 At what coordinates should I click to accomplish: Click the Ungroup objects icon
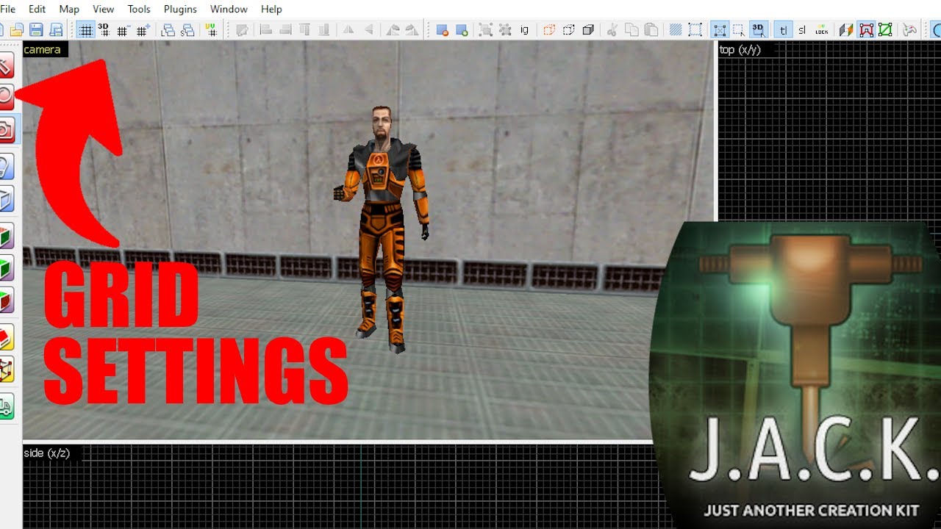pos(505,30)
